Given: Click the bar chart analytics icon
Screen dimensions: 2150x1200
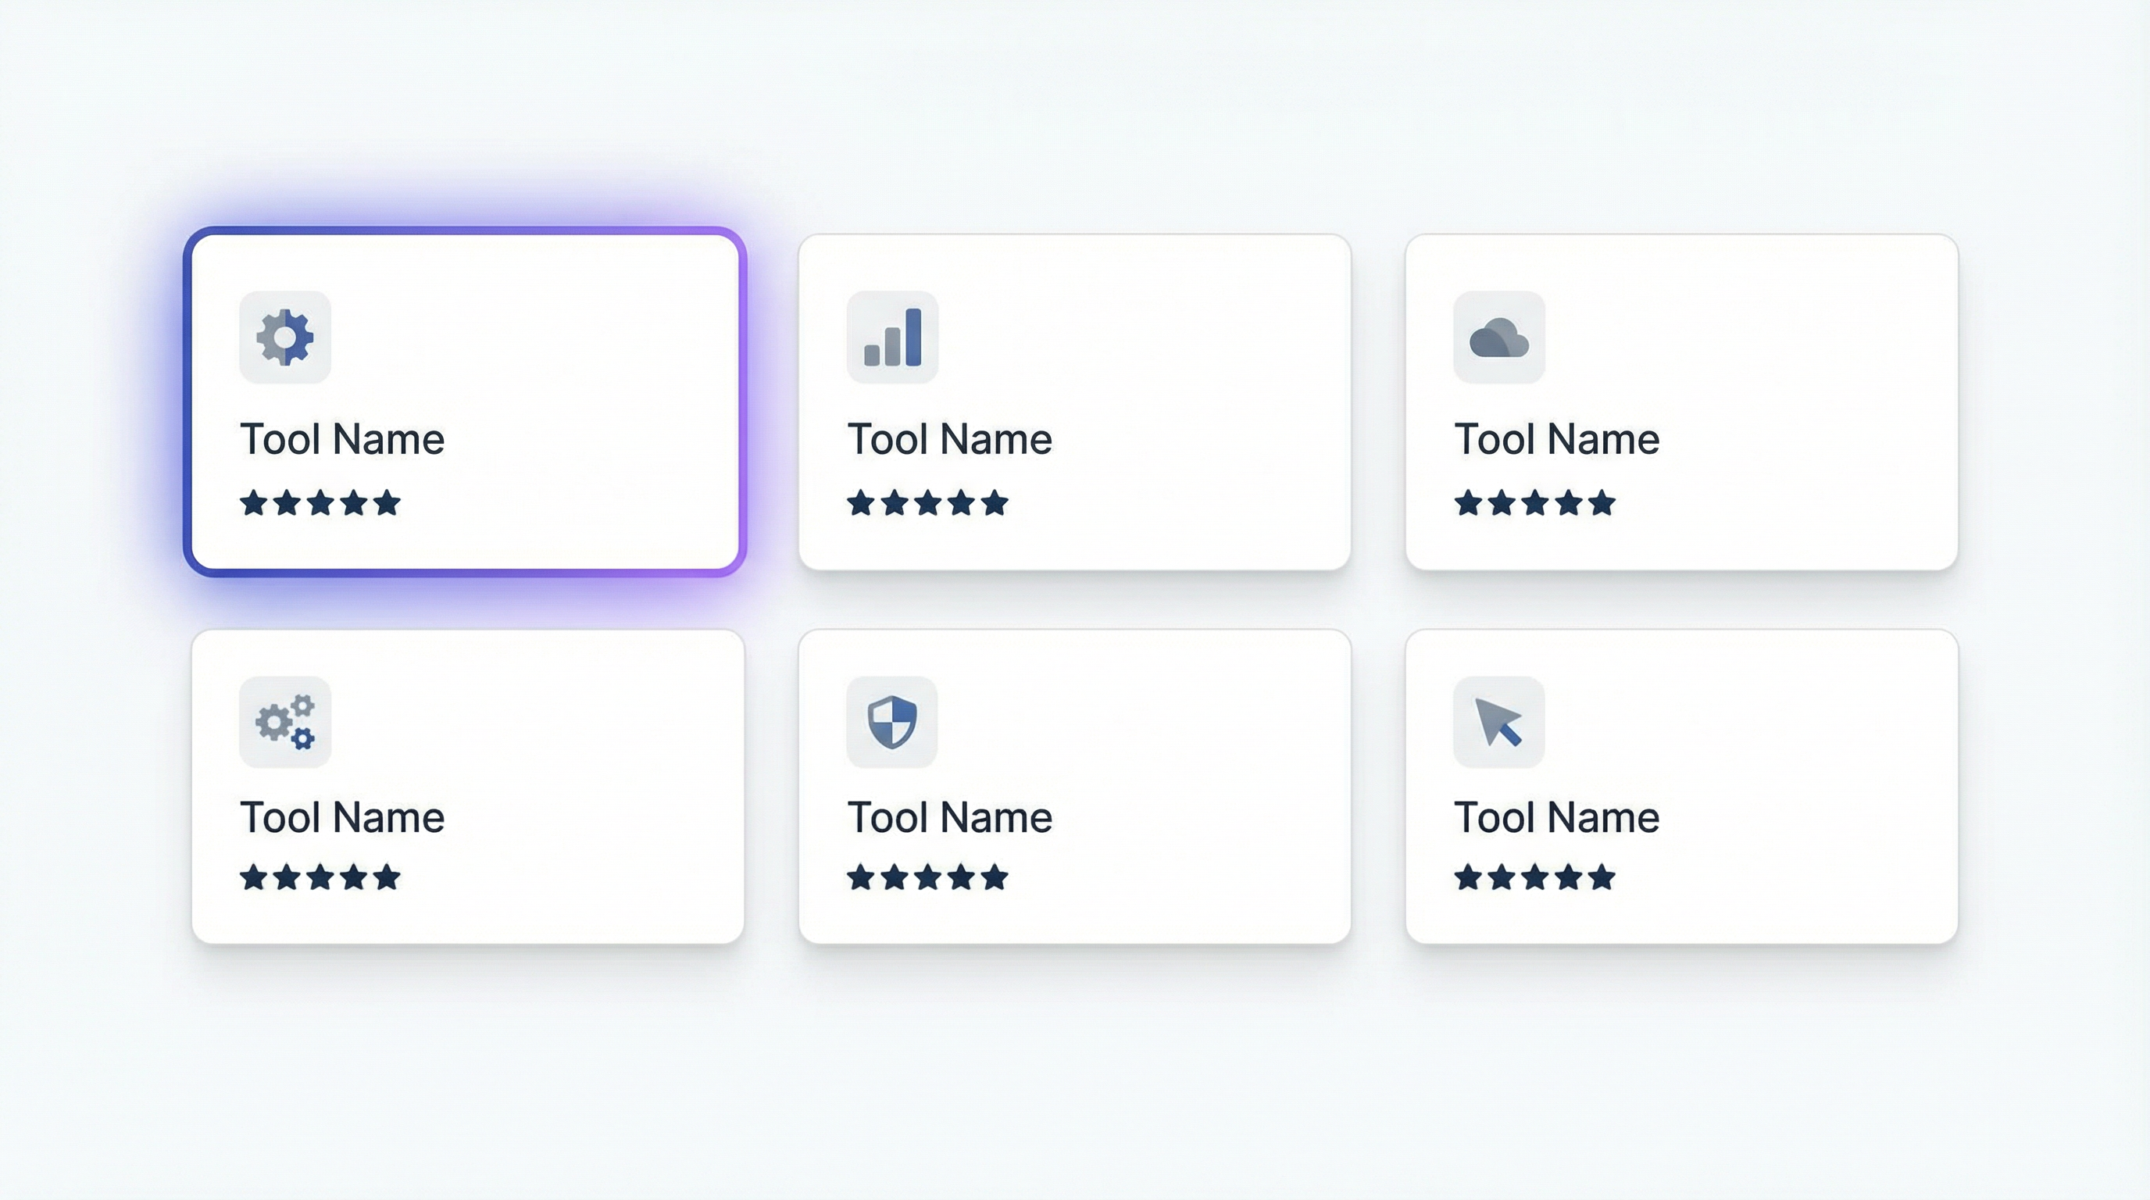Looking at the screenshot, I should tap(891, 336).
